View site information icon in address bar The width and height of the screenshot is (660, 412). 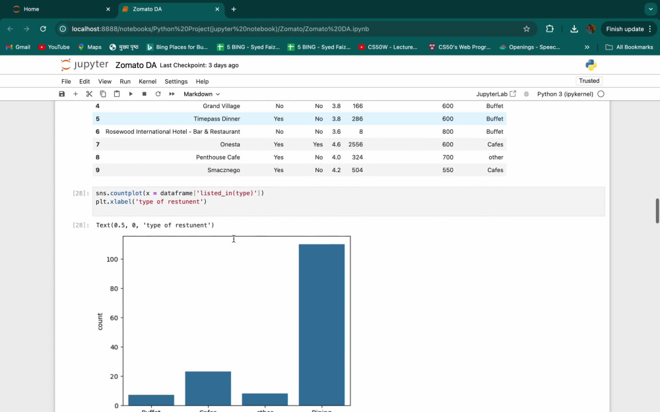click(63, 28)
